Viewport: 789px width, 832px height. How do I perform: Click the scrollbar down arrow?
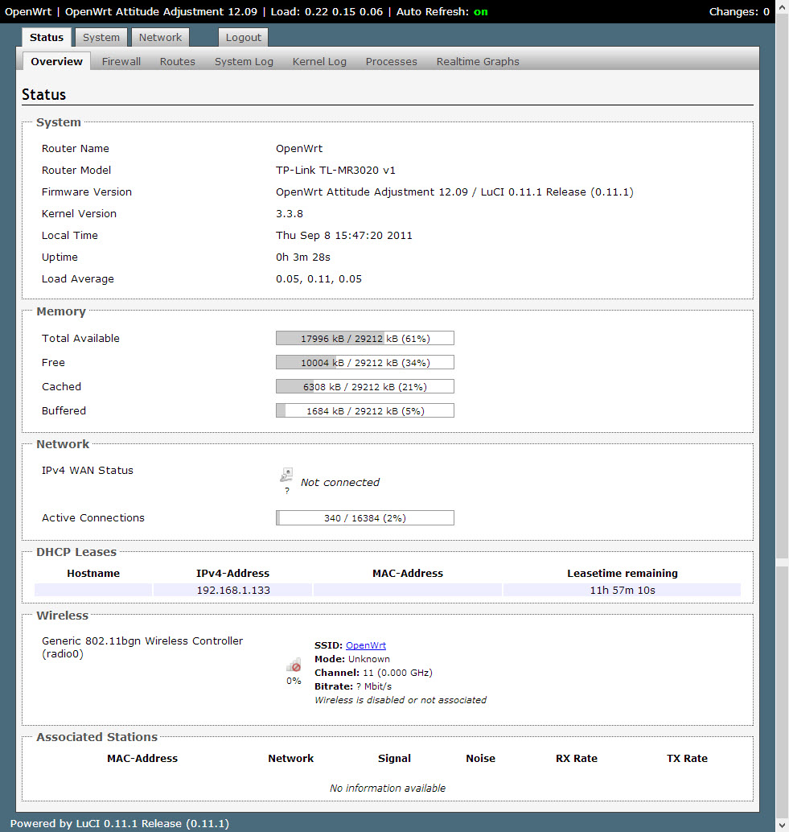[x=782, y=825]
